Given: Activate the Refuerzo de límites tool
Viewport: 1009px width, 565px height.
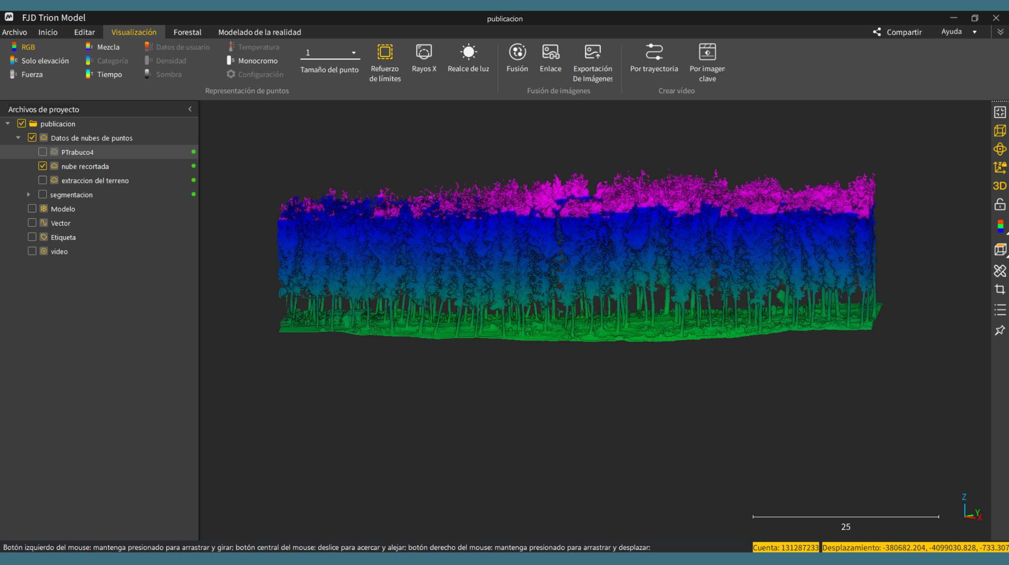Looking at the screenshot, I should point(384,63).
